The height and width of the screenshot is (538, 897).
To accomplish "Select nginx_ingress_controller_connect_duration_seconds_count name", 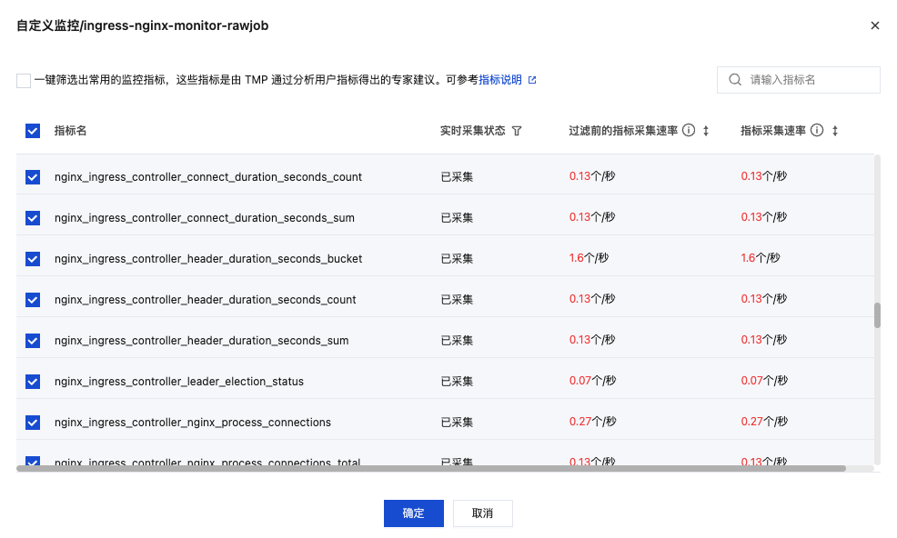I will (x=208, y=177).
